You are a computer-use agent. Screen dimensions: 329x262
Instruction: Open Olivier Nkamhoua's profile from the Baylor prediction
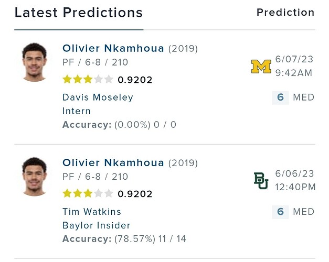click(113, 163)
